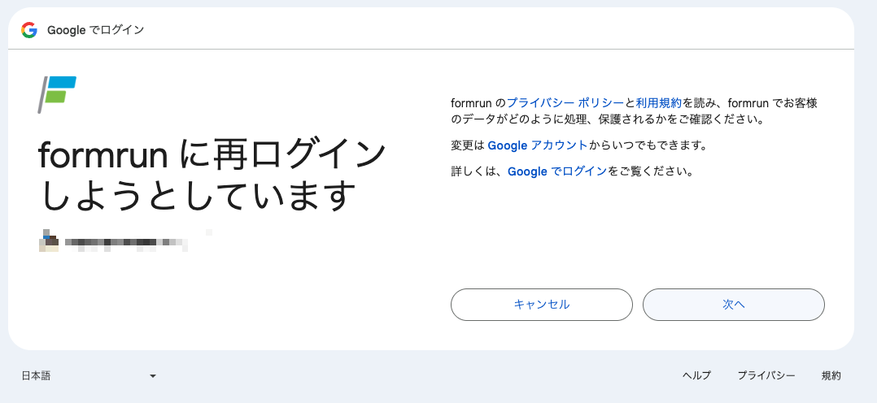Click the language dropdown arrow caret

point(152,376)
